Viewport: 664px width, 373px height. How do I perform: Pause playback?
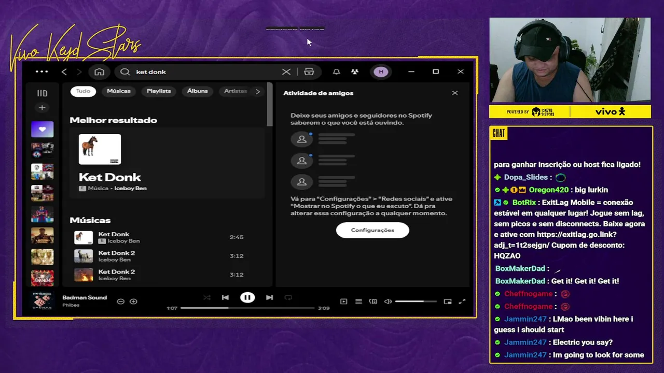click(x=247, y=297)
